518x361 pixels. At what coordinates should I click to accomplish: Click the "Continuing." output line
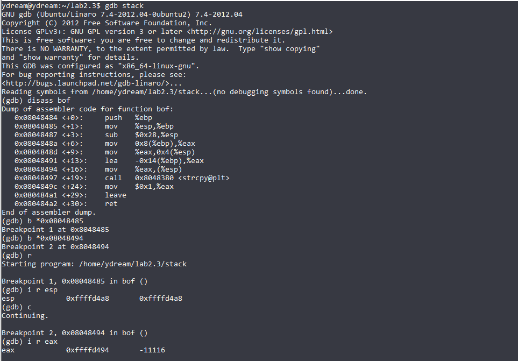tap(25, 315)
